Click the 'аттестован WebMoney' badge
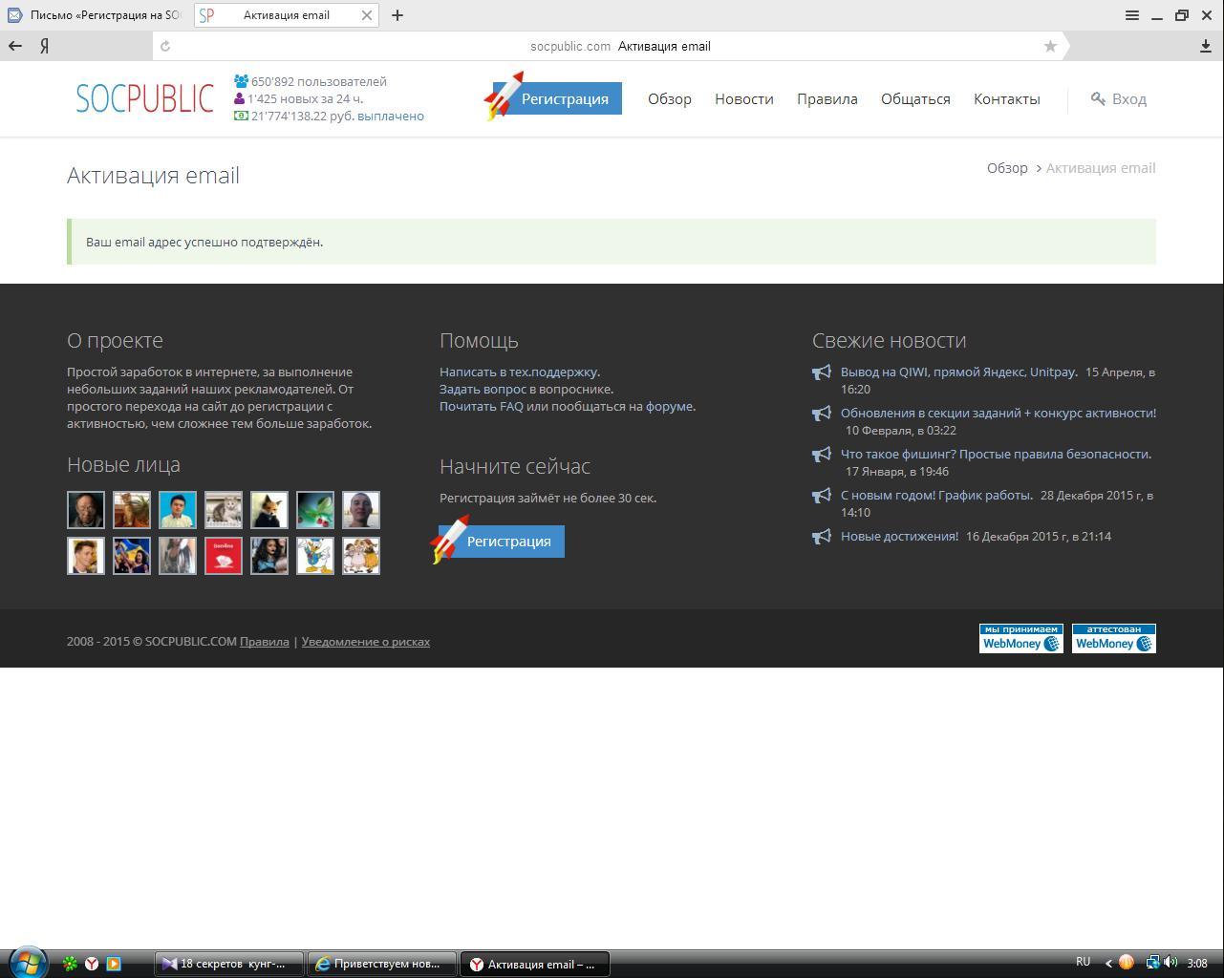The image size is (1224, 978). tap(1114, 638)
